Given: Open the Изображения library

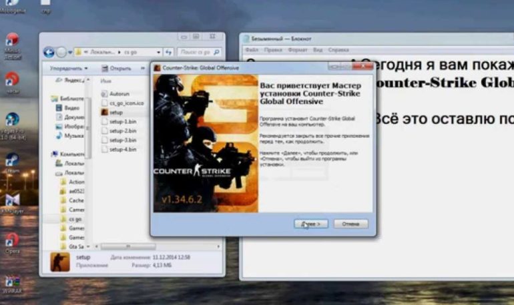Looking at the screenshot, I should (70, 127).
